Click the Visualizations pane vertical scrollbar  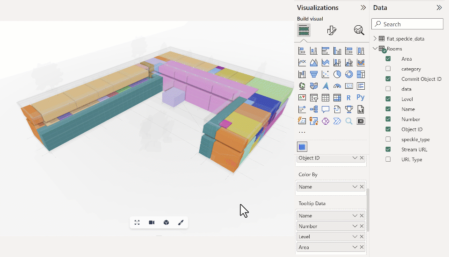[368, 210]
